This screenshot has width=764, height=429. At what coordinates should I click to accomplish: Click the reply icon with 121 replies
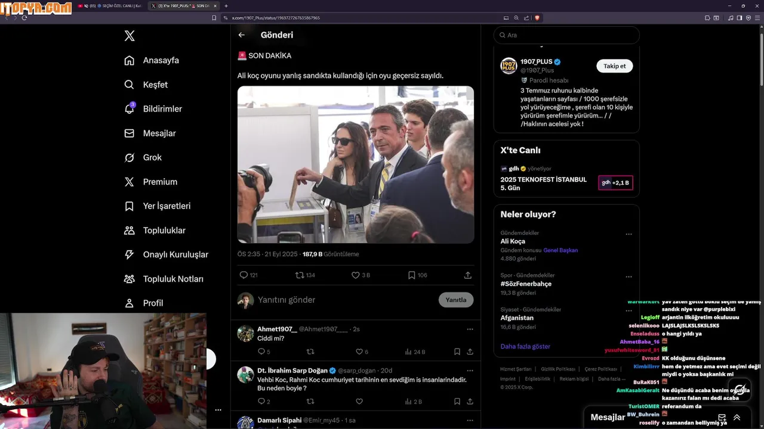(244, 275)
